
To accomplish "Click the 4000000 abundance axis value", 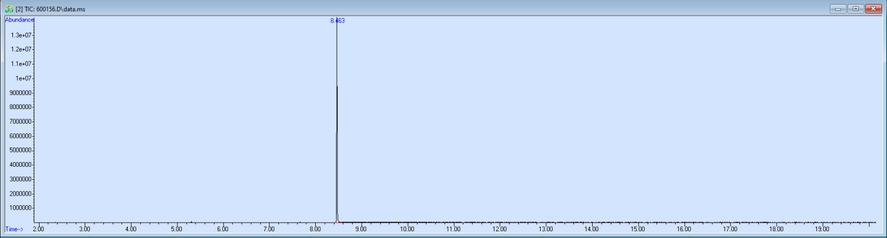I will click(21, 165).
